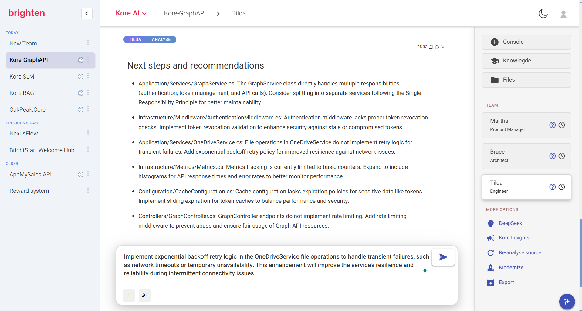The height and width of the screenshot is (311, 582).
Task: Choose the Modernize option
Action: point(506,267)
